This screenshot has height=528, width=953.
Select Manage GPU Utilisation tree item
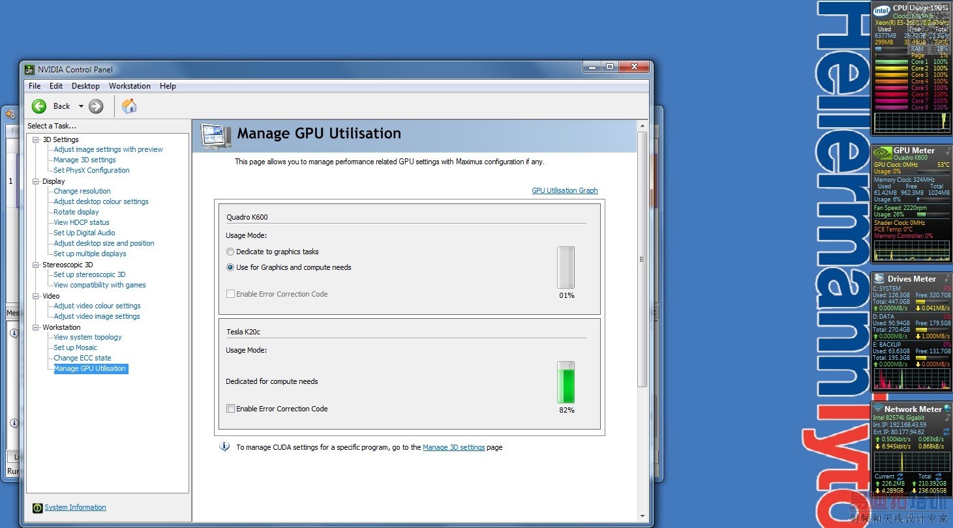click(x=90, y=368)
